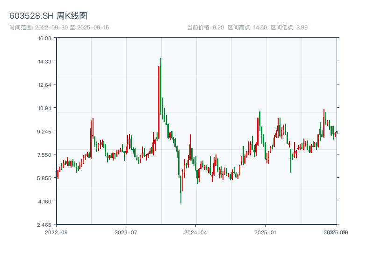The height and width of the screenshot is (280, 374).
Task: Click y-axis value 14.33
Action: click(44, 62)
